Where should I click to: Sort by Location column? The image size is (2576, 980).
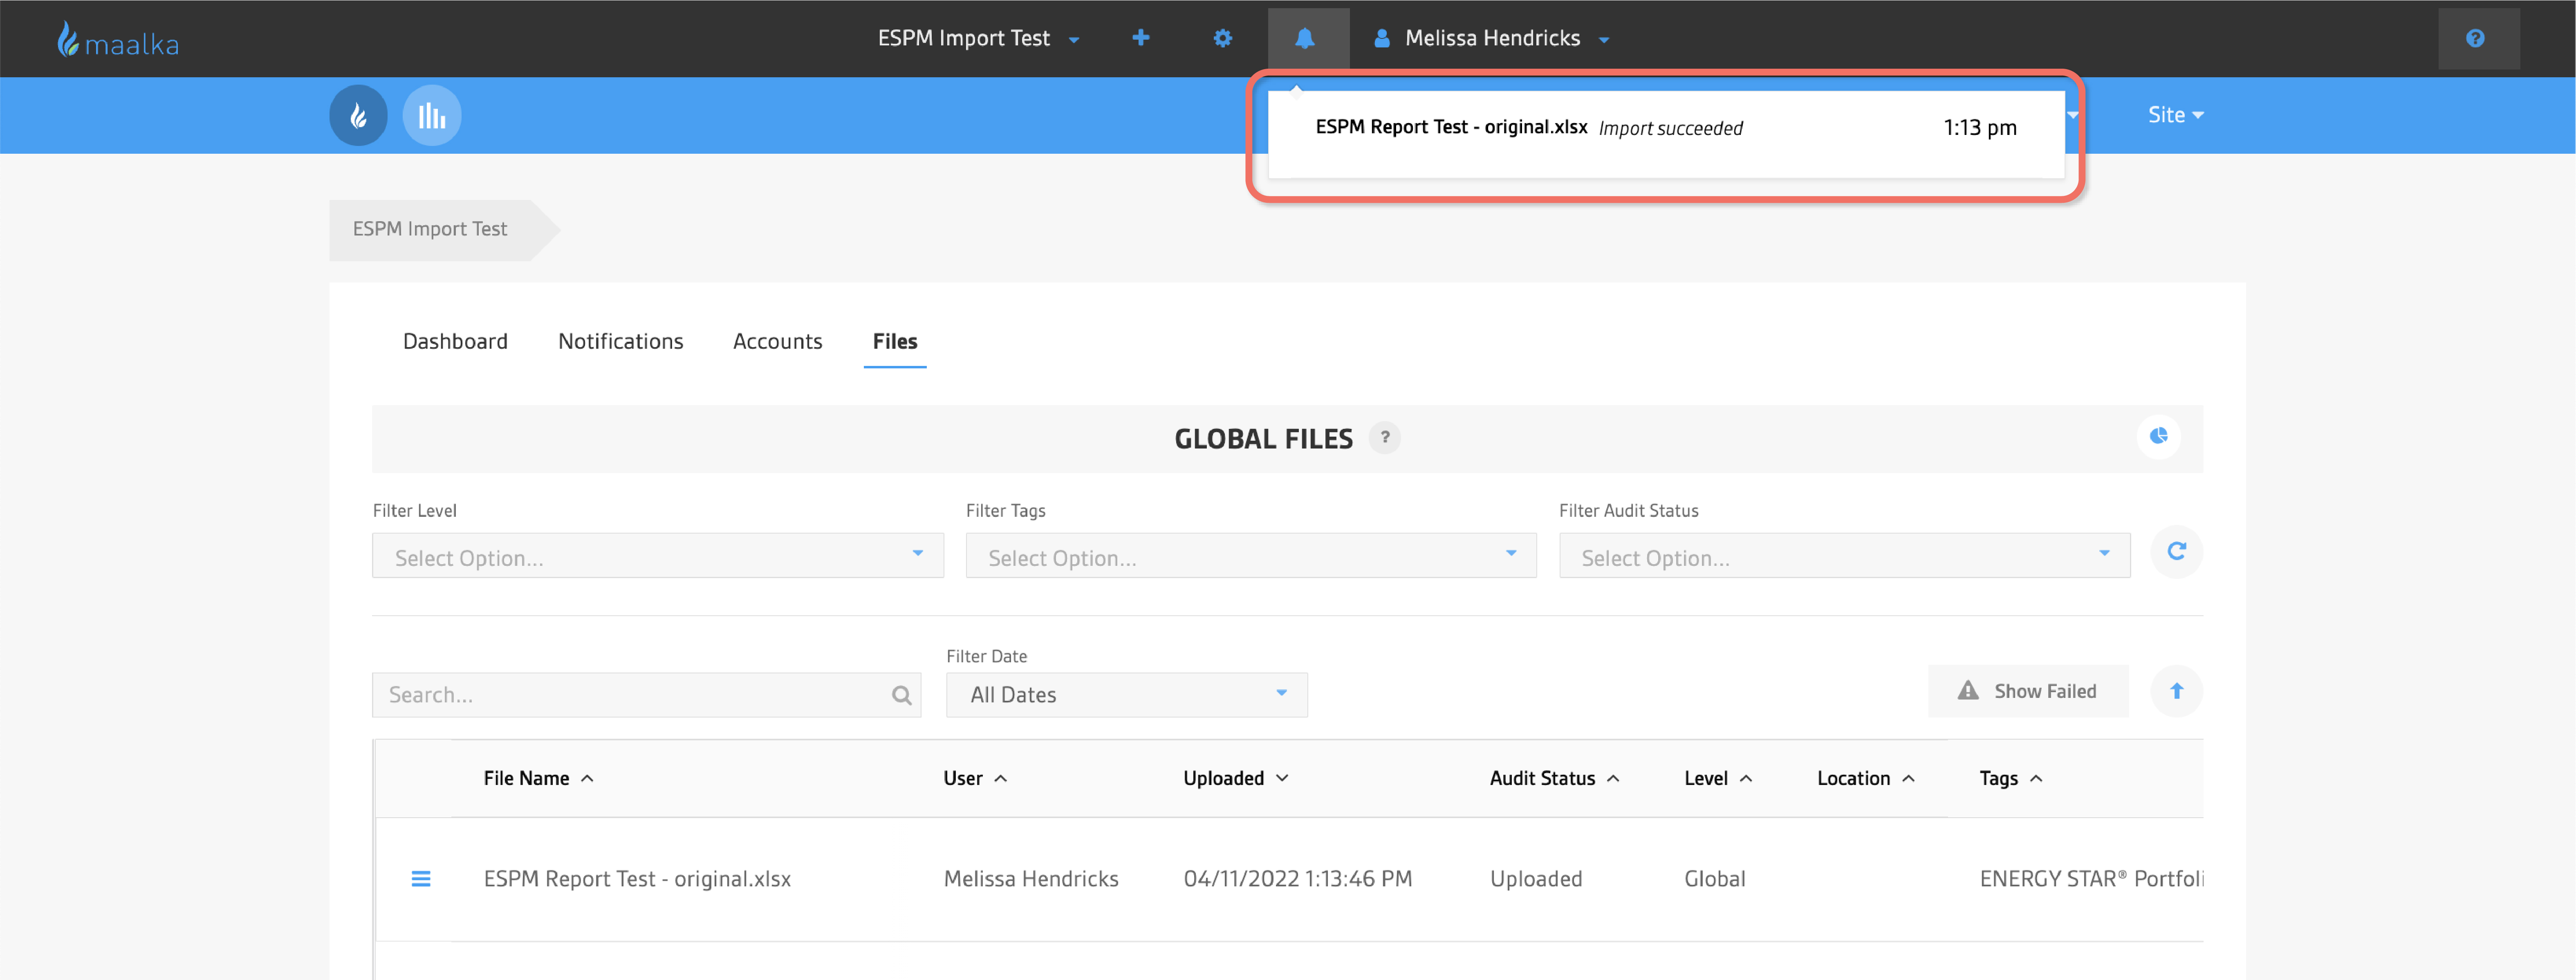pos(1865,778)
